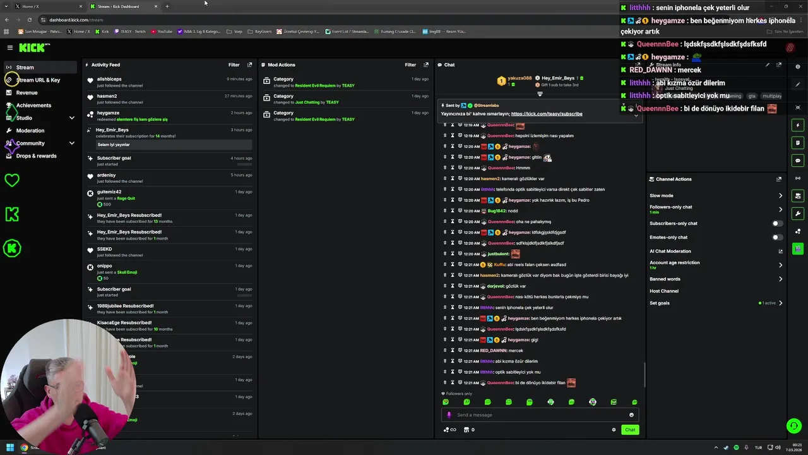This screenshot has width=808, height=455.
Task: Open the Windows Start menu
Action: tap(10, 447)
